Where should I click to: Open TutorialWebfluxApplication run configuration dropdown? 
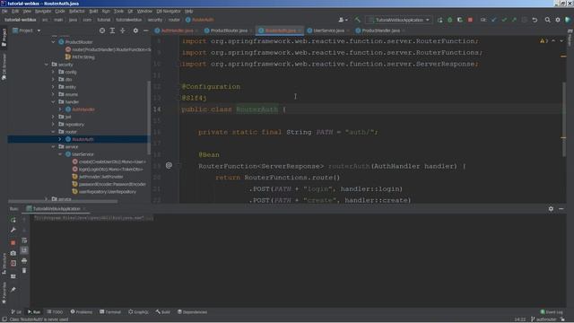tap(399, 20)
